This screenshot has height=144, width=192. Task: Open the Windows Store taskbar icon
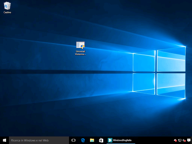tap(101, 140)
